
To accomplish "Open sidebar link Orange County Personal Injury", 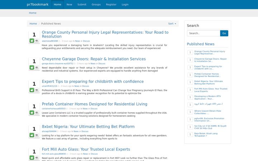I will click(x=210, y=52).
